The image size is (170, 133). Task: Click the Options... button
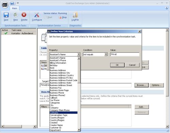click(157, 85)
